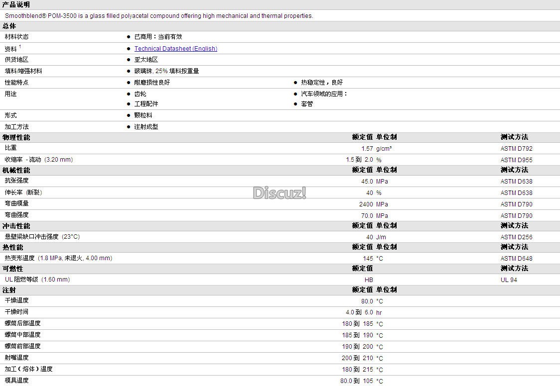Screen dimensions: 560x386
Task: Select the HB flammability rating
Action: point(369,280)
